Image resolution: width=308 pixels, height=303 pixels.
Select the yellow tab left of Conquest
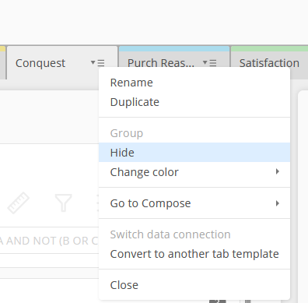2,62
